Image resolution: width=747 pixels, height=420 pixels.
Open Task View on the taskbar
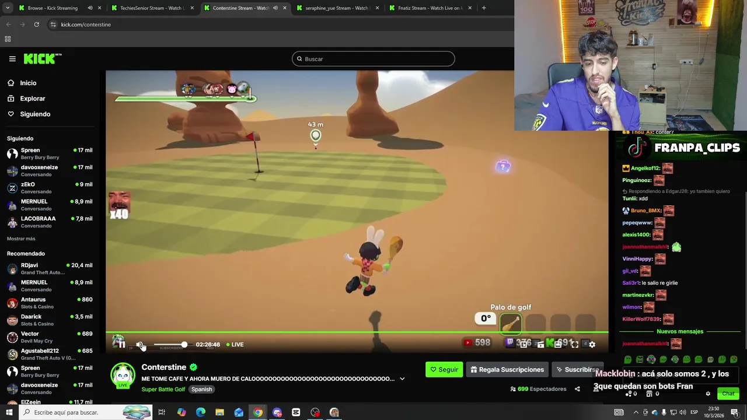tap(162, 412)
